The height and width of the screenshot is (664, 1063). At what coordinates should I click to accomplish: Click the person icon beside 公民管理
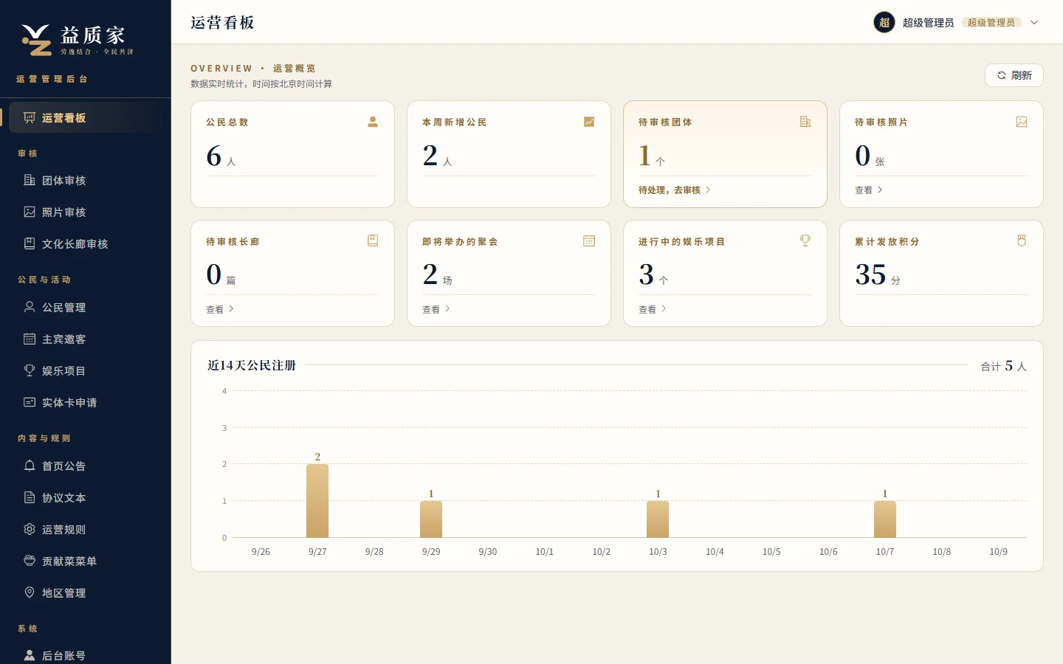(30, 307)
